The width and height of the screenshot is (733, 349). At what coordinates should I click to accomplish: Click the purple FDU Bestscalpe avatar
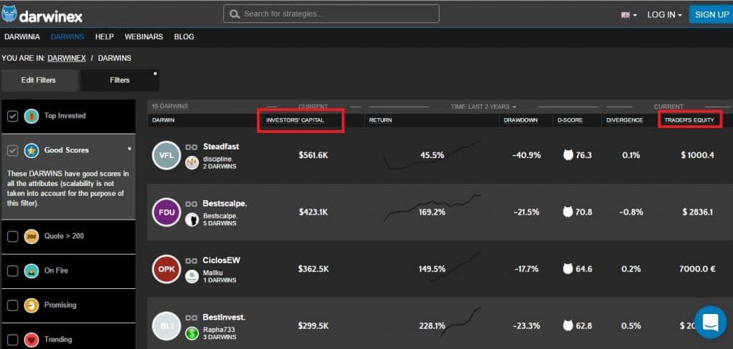click(x=167, y=212)
